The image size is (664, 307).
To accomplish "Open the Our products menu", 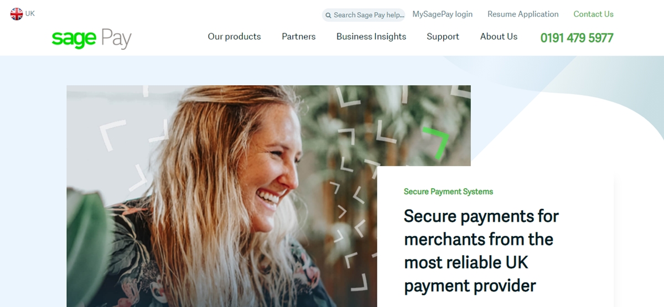I will [x=234, y=37].
